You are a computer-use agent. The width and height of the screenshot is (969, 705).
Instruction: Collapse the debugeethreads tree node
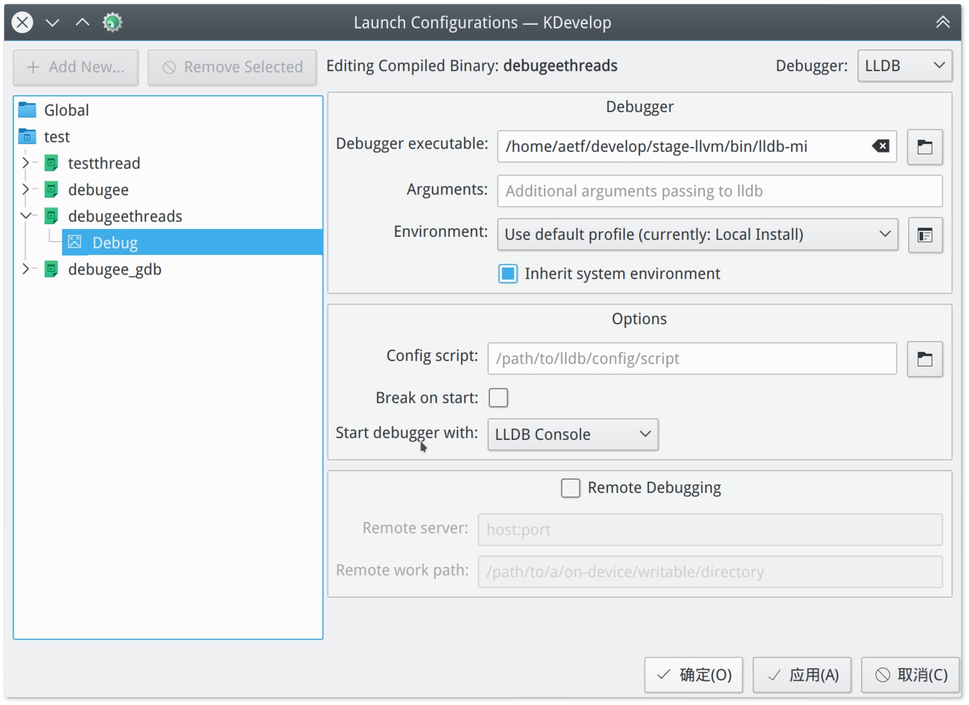click(x=25, y=216)
